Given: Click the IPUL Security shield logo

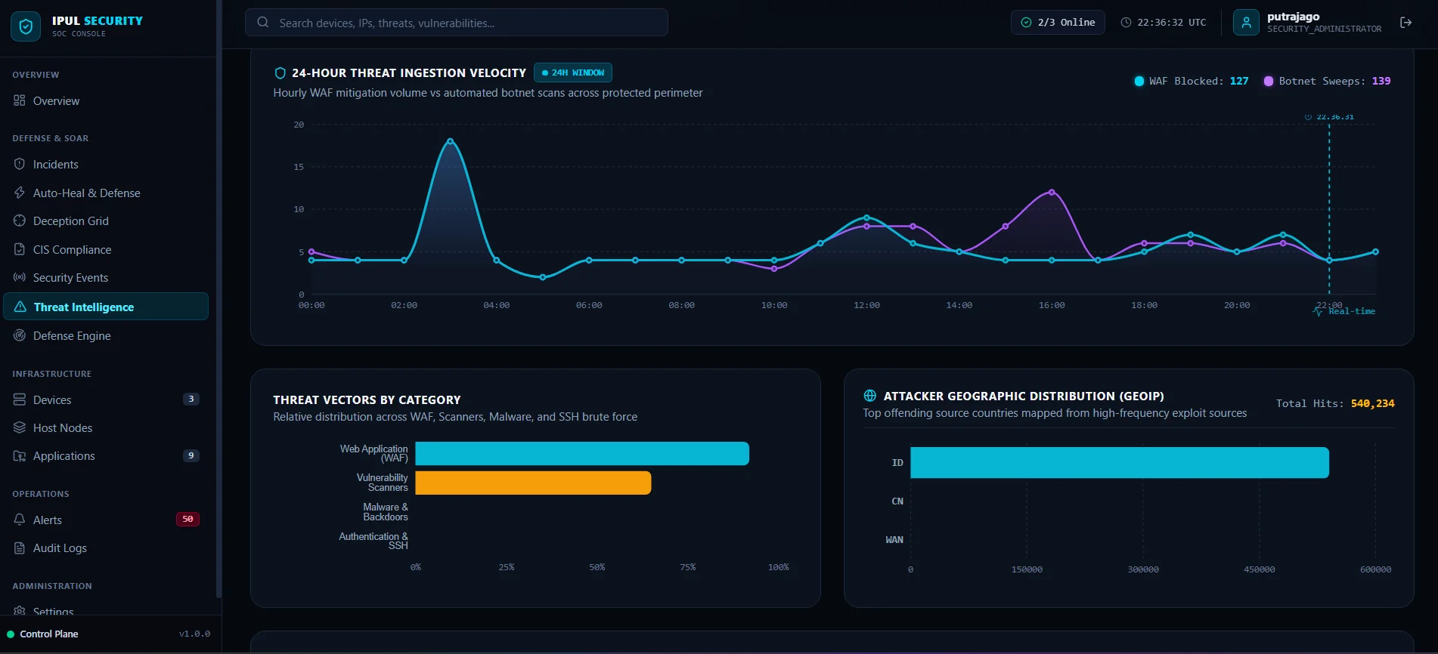Looking at the screenshot, I should (26, 26).
